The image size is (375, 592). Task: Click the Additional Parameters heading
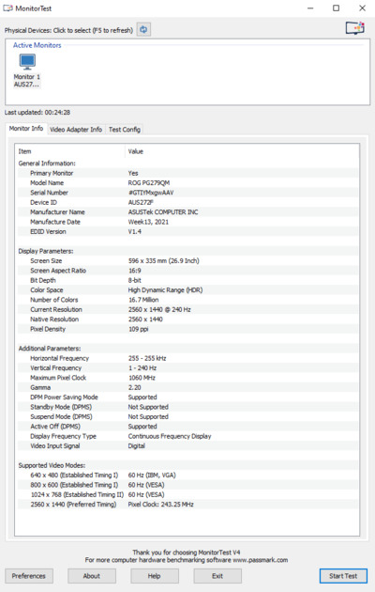(50, 349)
